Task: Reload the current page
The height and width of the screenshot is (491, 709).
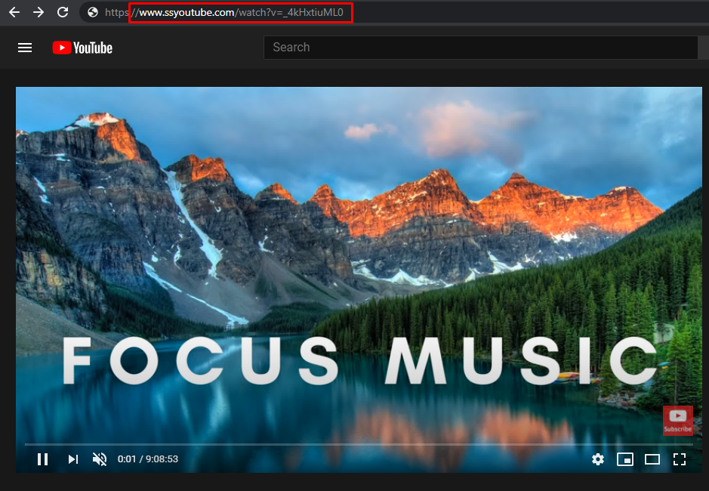Action: 63,12
